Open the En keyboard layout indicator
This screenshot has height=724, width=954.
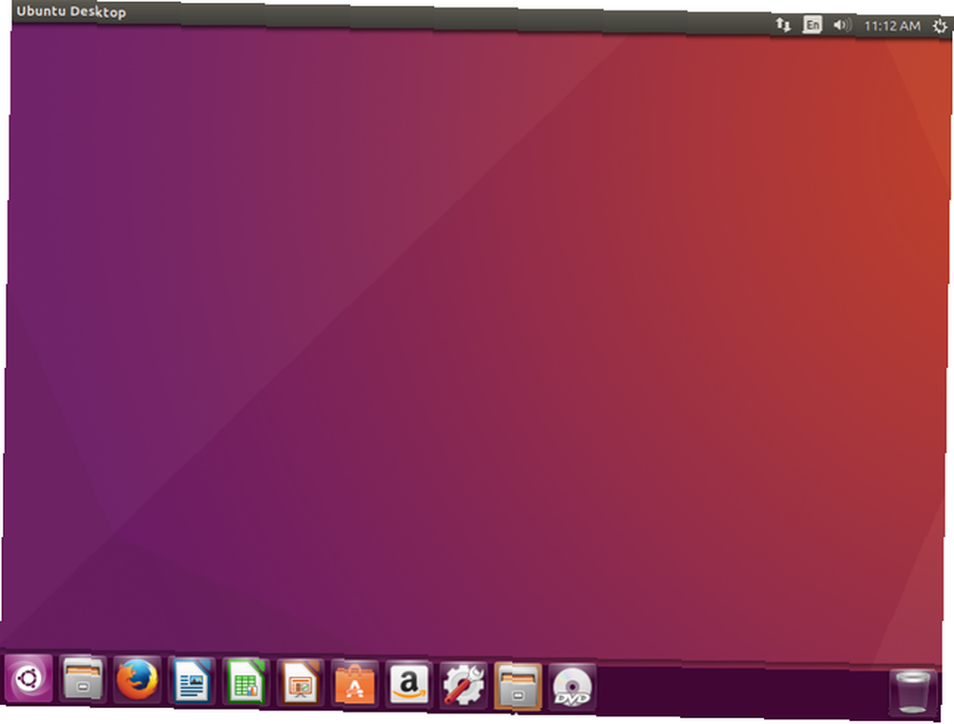point(812,25)
